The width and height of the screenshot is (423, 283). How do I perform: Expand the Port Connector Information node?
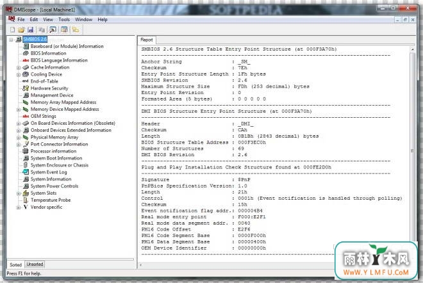[19, 145]
